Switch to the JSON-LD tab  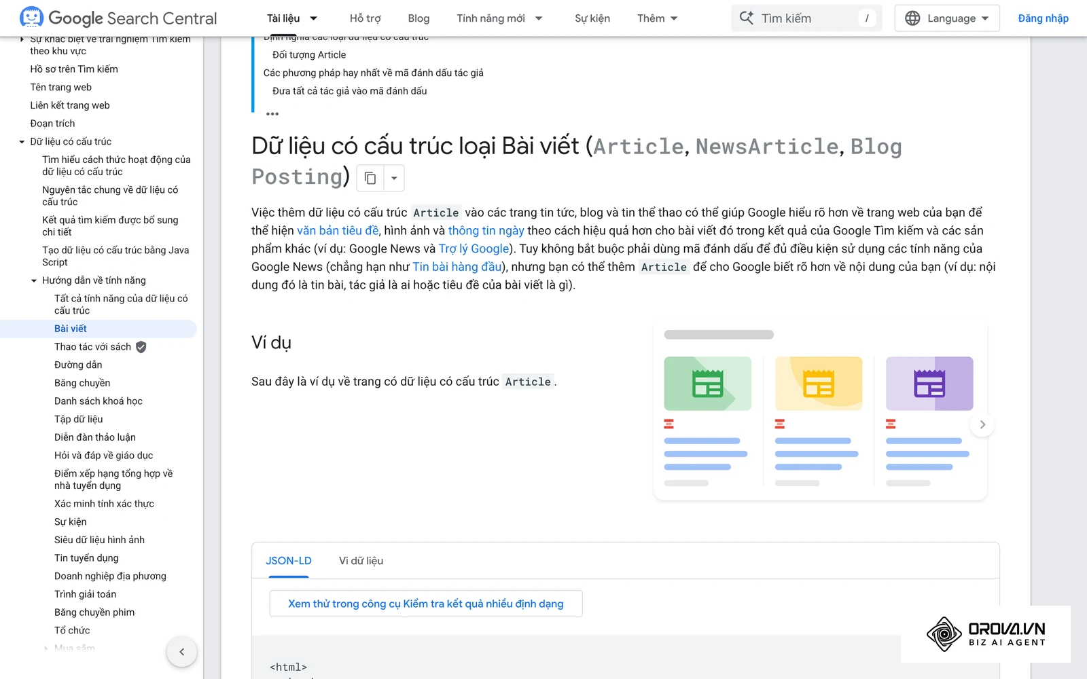point(289,561)
